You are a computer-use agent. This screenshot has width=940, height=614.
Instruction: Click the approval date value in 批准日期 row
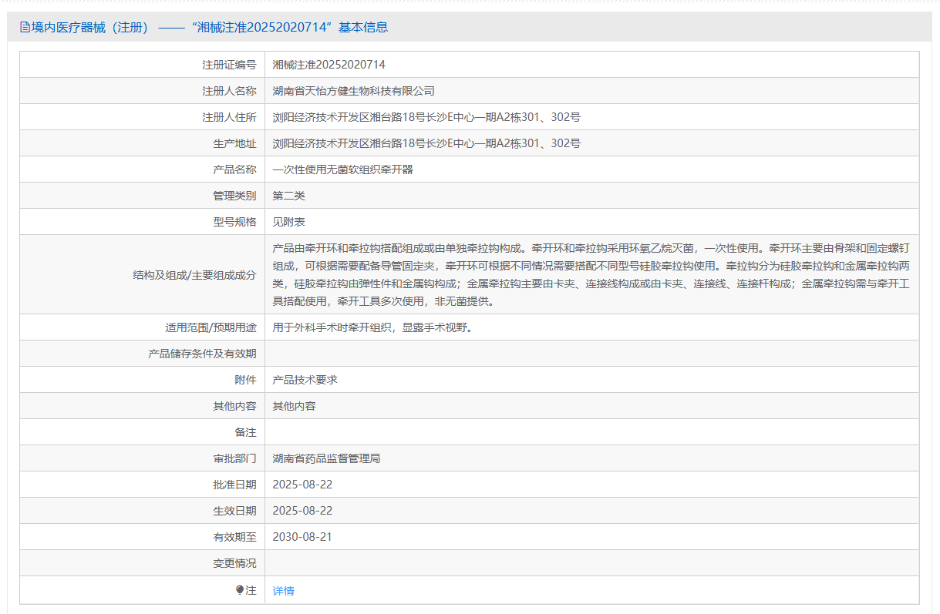point(303,485)
